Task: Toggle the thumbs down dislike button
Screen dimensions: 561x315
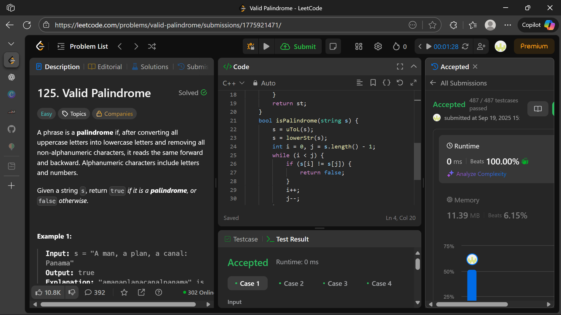Action: tap(72, 293)
